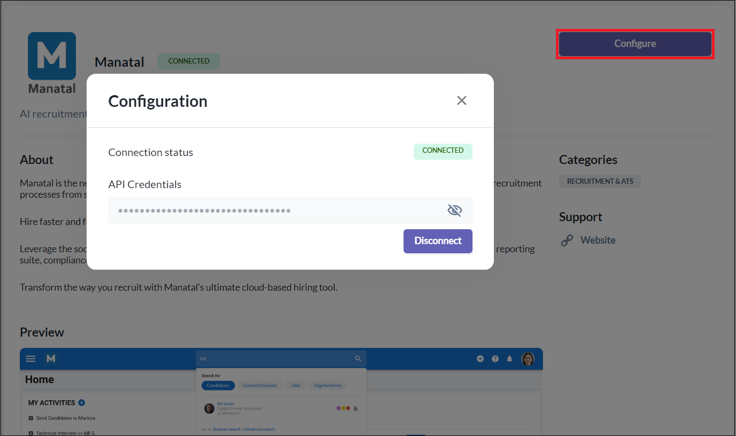736x436 pixels.
Task: Click the notification bell icon in preview
Action: 510,359
